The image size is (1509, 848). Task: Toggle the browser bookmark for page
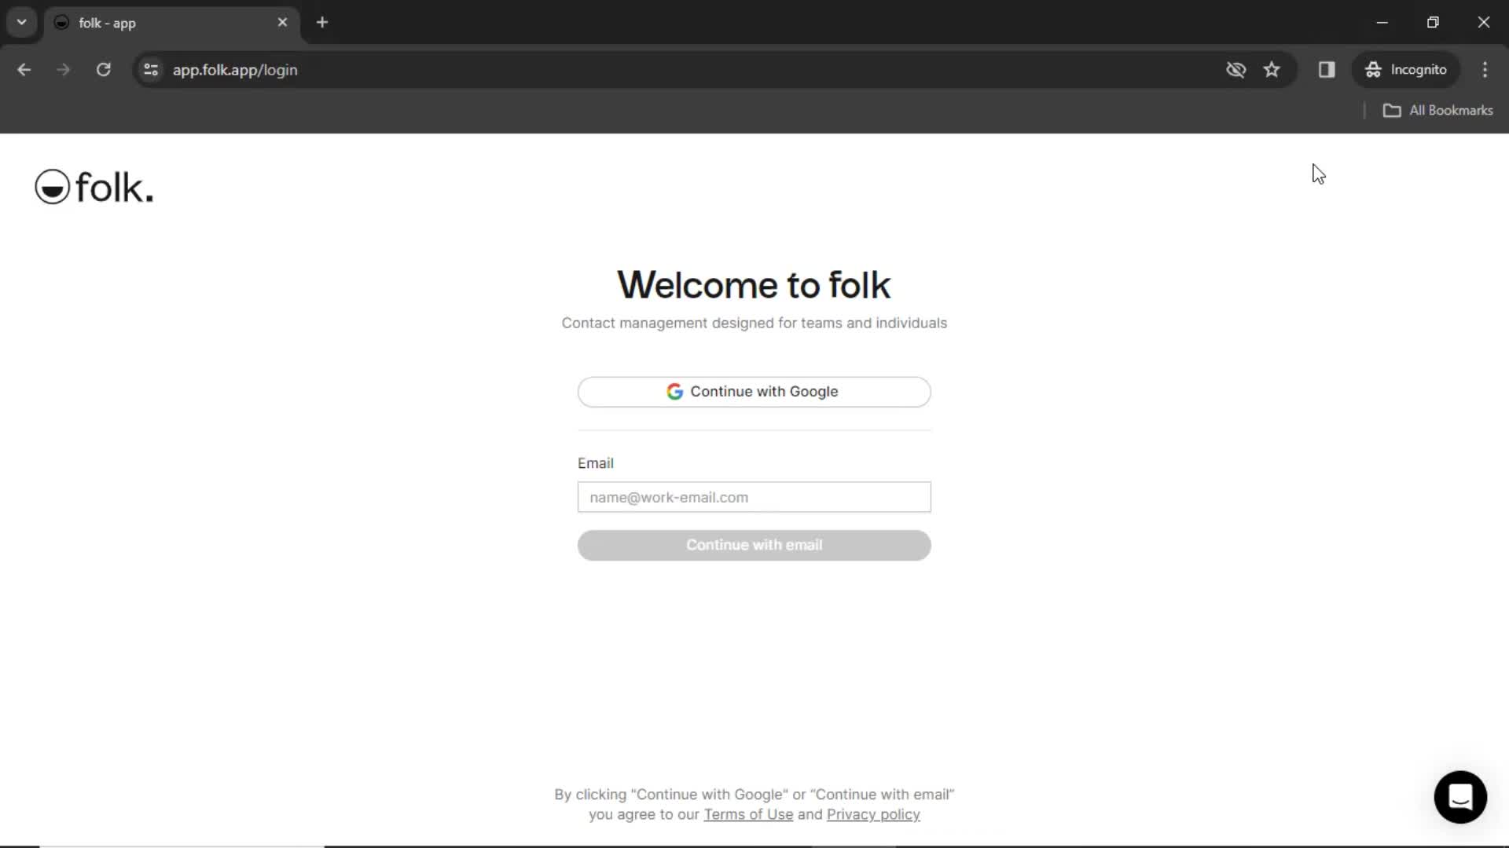1272,69
